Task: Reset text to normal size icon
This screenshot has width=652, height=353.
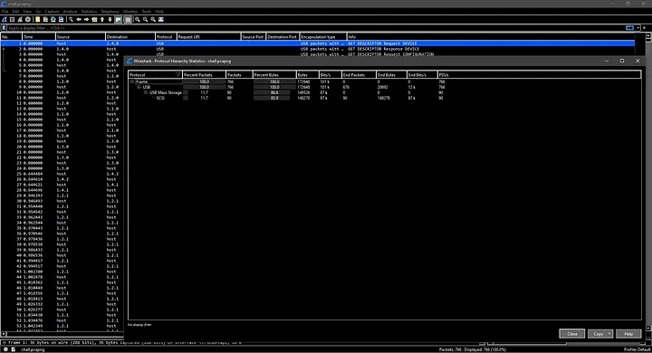Action: tap(153, 20)
